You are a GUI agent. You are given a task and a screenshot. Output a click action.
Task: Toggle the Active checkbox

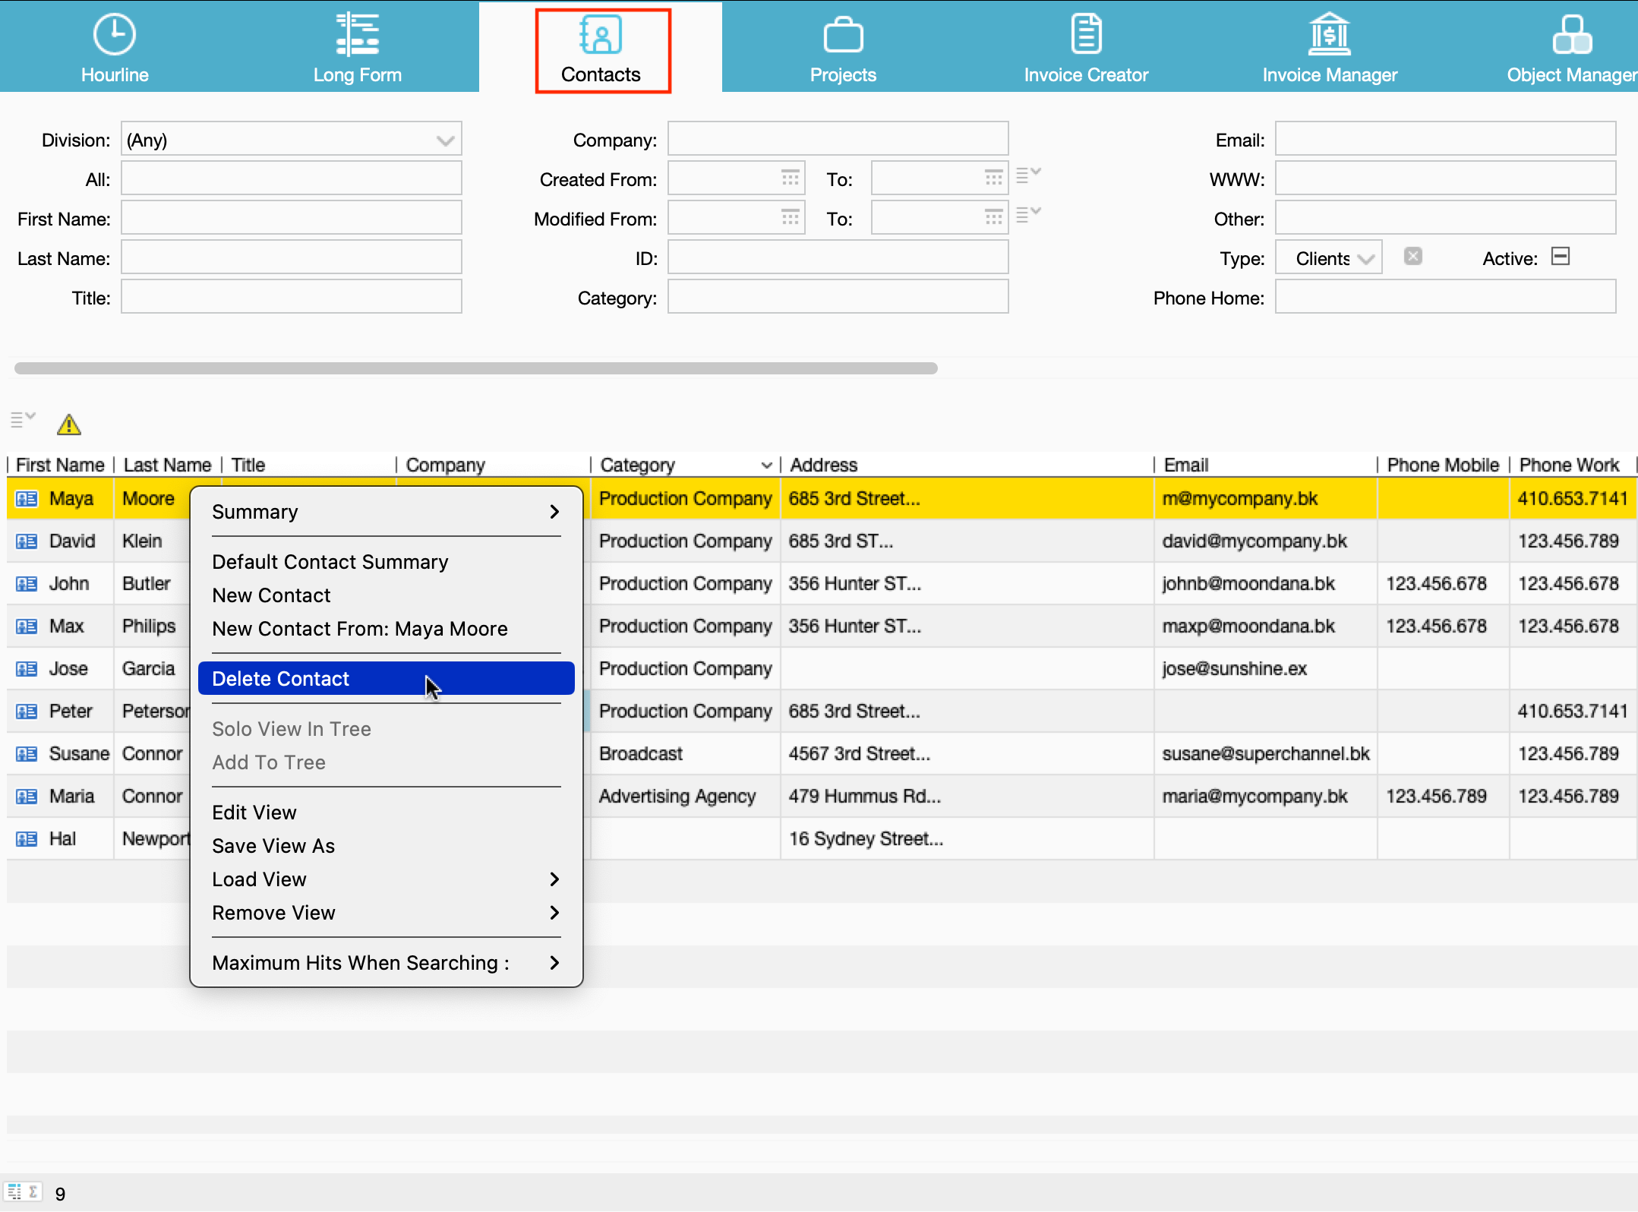pyautogui.click(x=1561, y=257)
